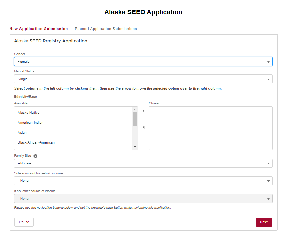284x232 pixels.
Task: Open Sole source of household income dropdown
Action: 143,181
